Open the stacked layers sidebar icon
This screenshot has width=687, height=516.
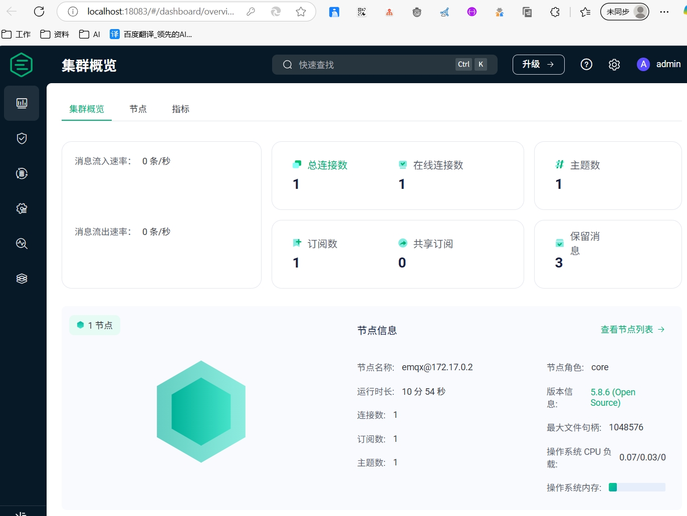(22, 279)
